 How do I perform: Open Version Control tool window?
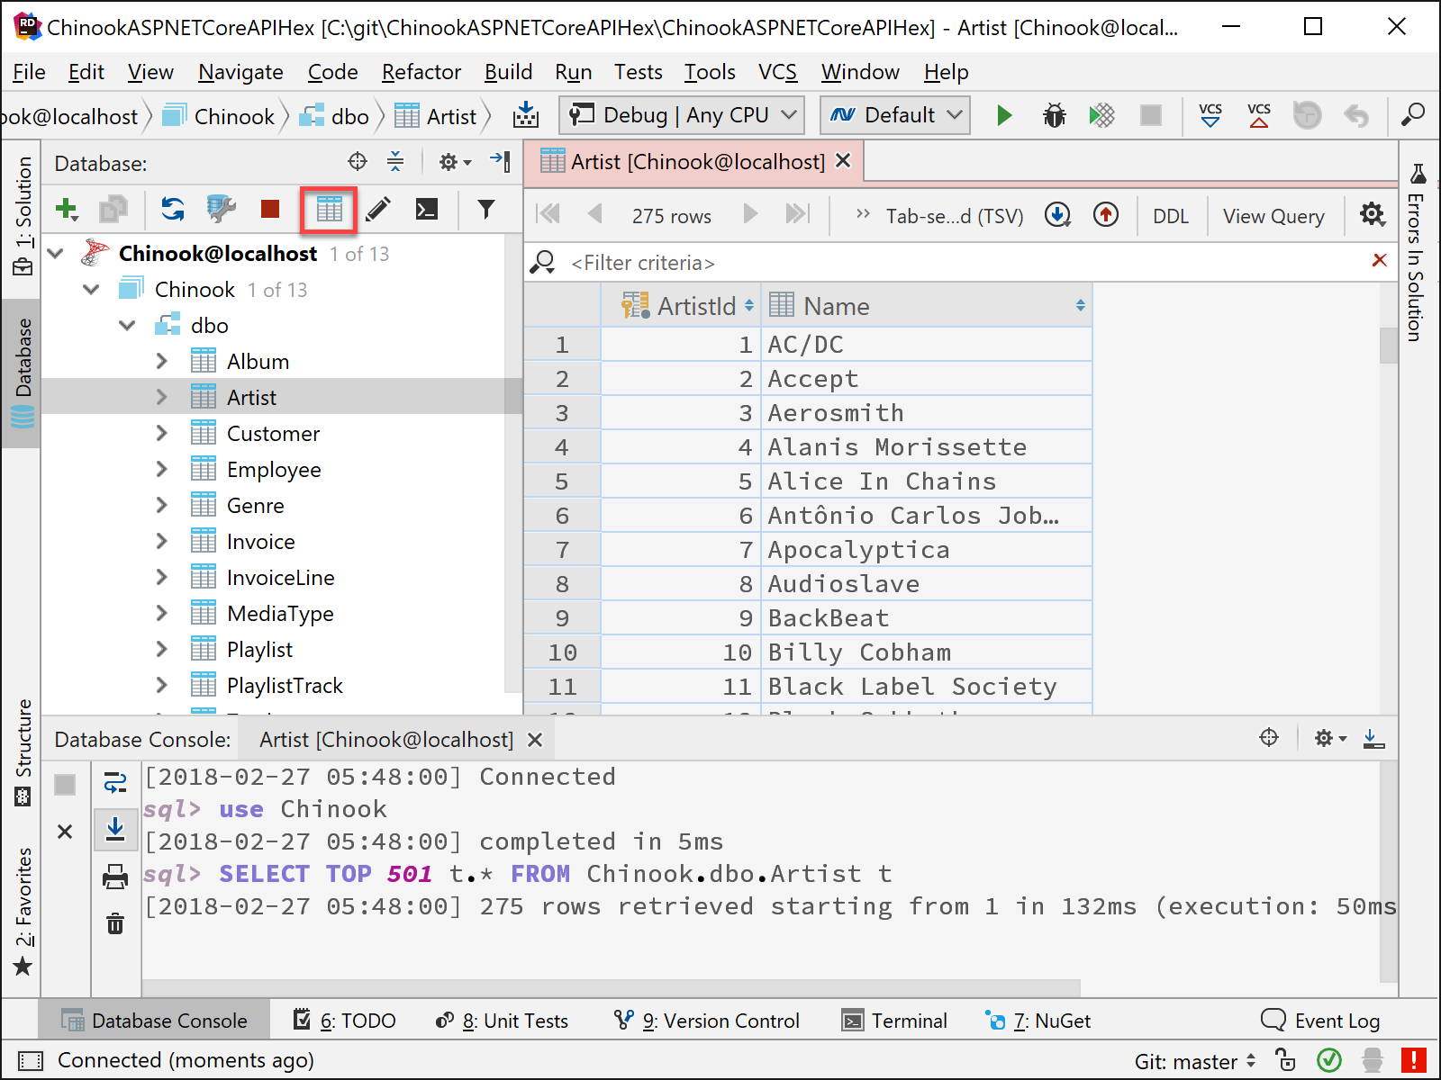point(707,1021)
